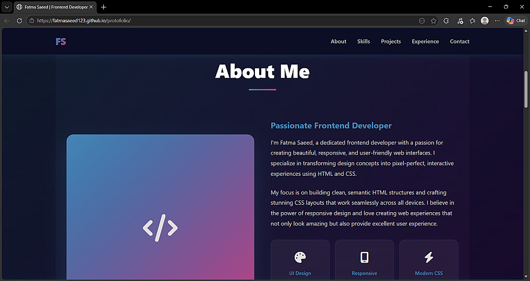The width and height of the screenshot is (530, 281).
Task: Click the page vertical scrollbar thumb
Action: coord(526,89)
